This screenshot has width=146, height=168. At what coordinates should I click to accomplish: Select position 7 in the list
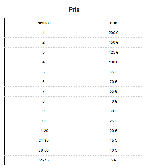[x=43, y=91]
